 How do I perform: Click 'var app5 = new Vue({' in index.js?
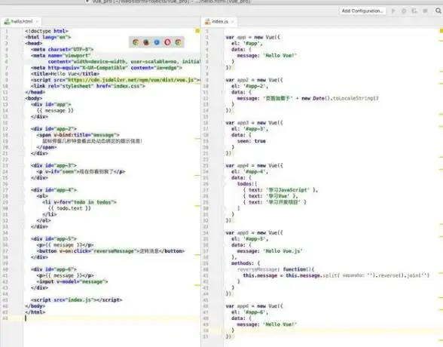(255, 233)
